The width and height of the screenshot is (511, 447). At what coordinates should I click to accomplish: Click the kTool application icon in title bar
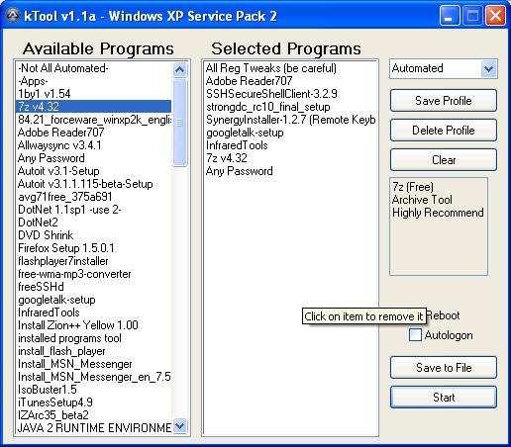(x=13, y=16)
